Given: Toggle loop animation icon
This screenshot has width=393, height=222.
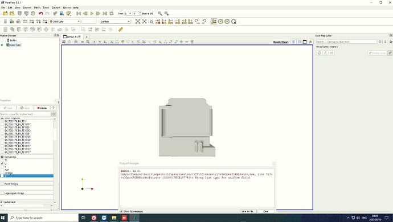Looking at the screenshot, I should coord(112,13).
